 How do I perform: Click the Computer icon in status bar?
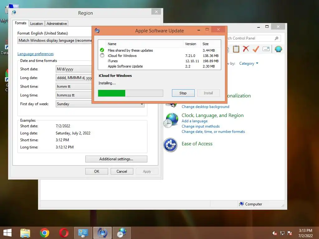[241, 204]
